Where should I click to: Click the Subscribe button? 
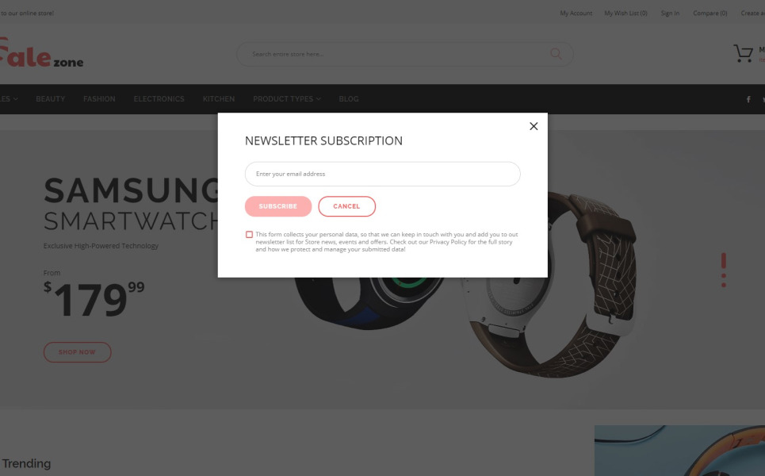pyautogui.click(x=278, y=206)
